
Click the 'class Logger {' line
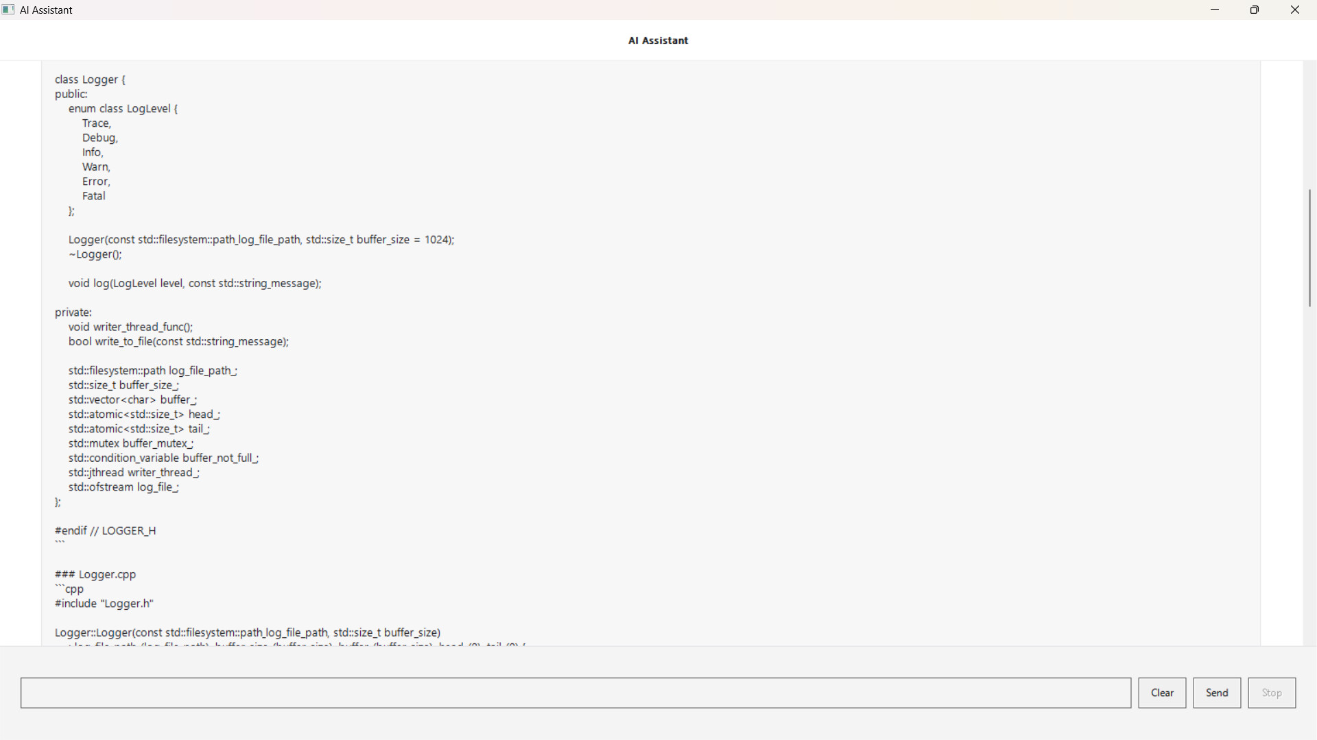tap(90, 79)
